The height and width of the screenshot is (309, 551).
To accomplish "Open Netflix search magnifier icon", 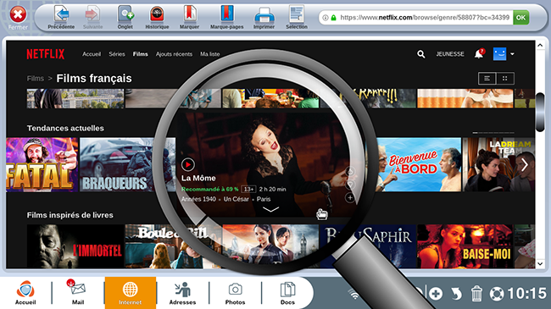I will [421, 54].
